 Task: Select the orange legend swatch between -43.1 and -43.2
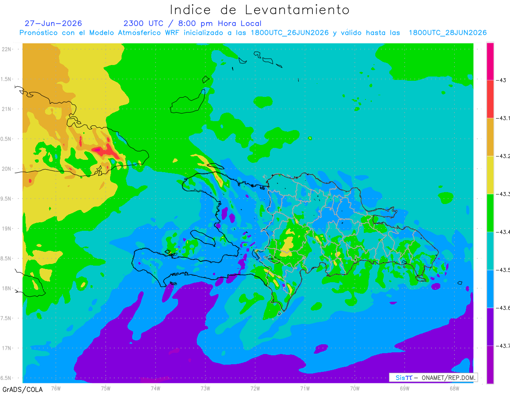tap(490, 137)
